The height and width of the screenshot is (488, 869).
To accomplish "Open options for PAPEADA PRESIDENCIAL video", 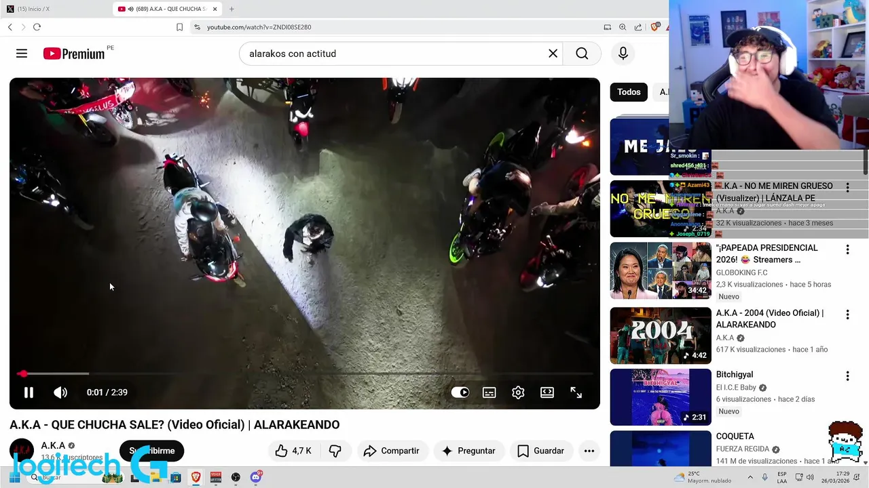I will 847,249.
